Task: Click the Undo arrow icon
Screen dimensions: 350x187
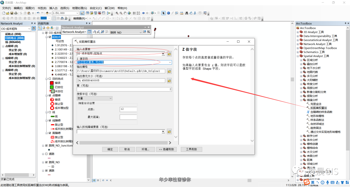Action: 38,13
